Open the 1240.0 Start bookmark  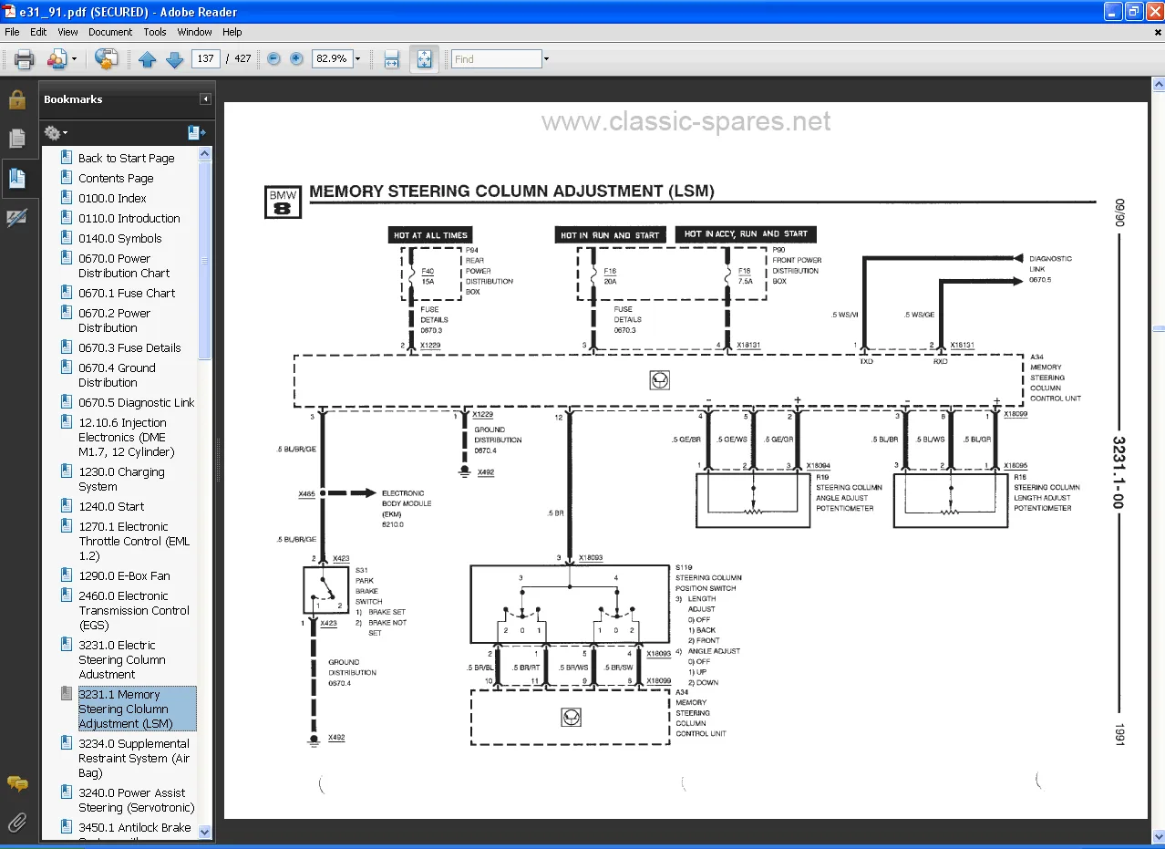[x=111, y=506]
